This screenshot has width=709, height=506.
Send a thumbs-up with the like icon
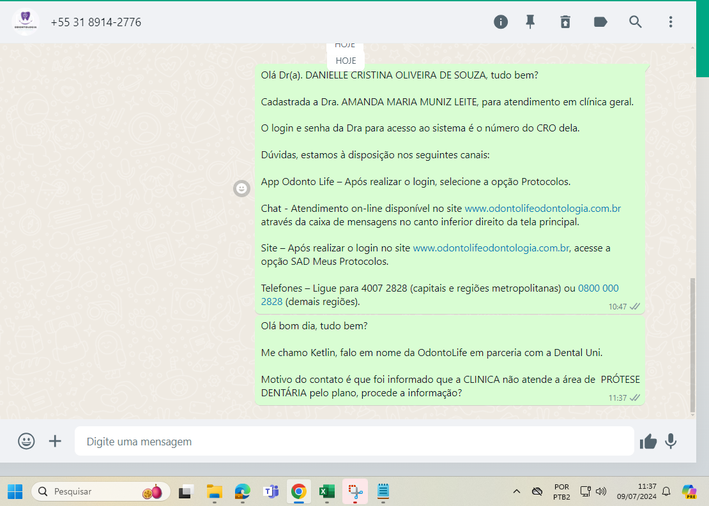[x=648, y=441]
